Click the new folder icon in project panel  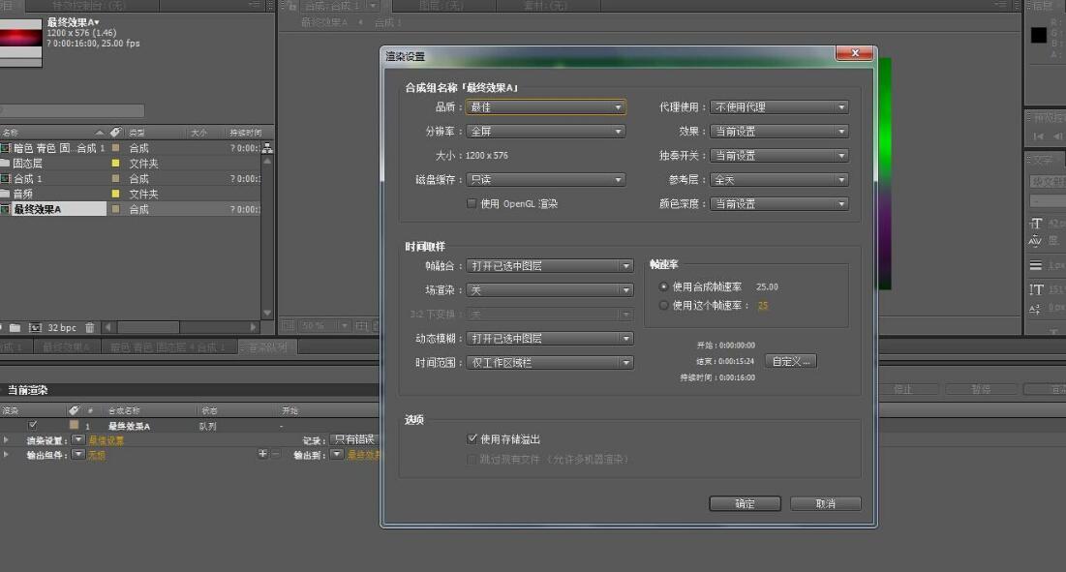click(x=16, y=328)
